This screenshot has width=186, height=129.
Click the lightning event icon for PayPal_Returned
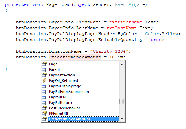pos(44,80)
